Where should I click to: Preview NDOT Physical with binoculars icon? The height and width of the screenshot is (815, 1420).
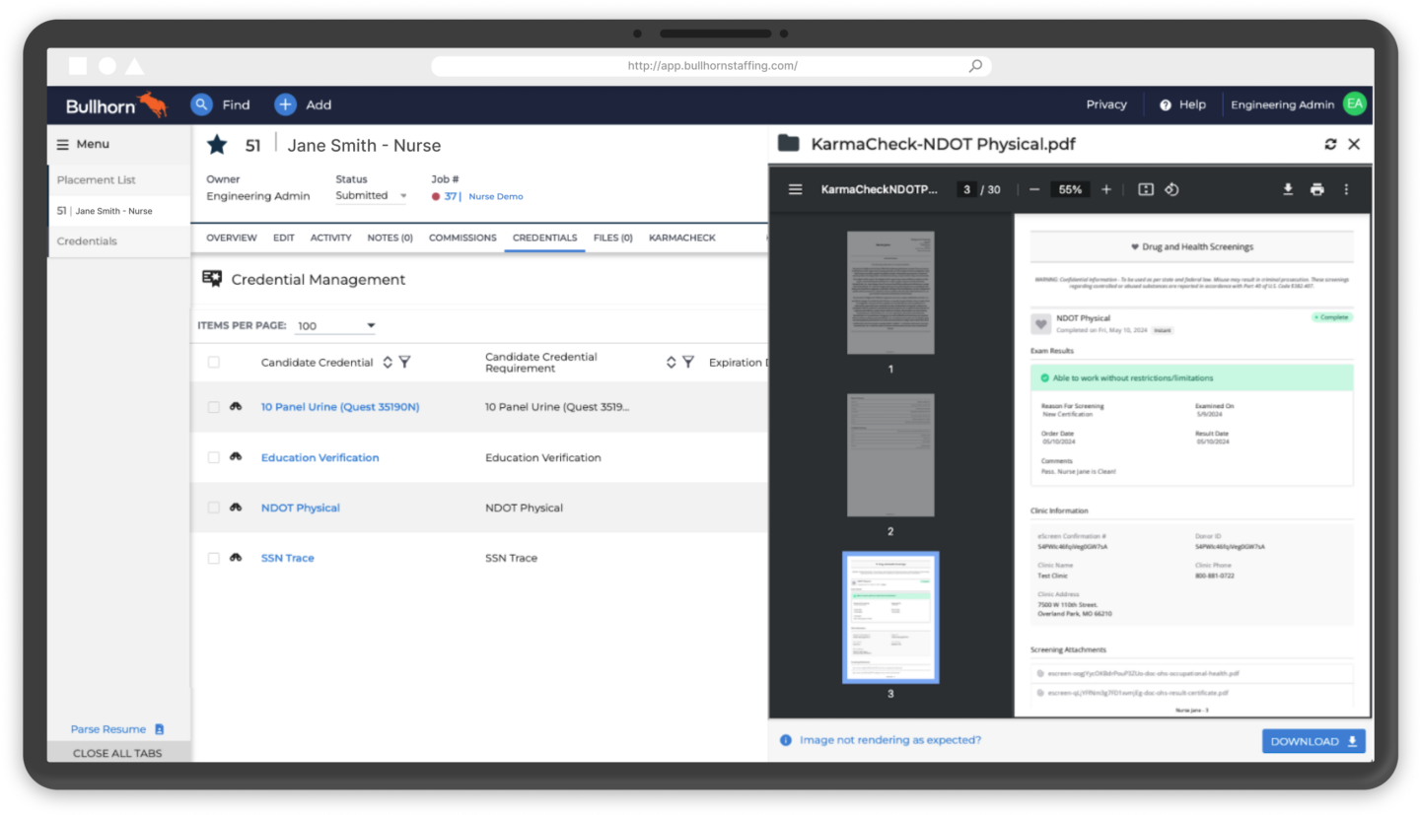tap(236, 507)
